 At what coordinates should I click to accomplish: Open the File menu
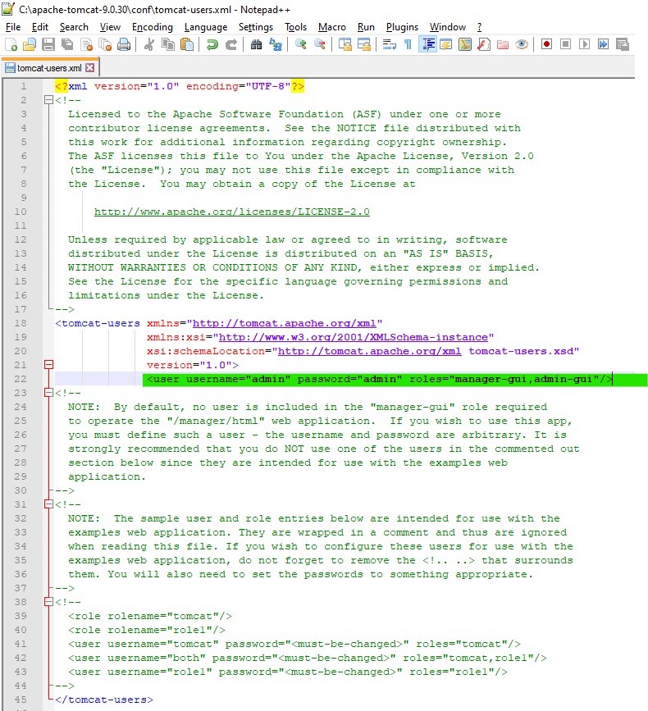(x=13, y=27)
